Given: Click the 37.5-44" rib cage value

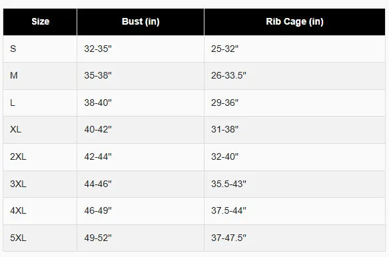Looking at the screenshot, I should 228,210.
